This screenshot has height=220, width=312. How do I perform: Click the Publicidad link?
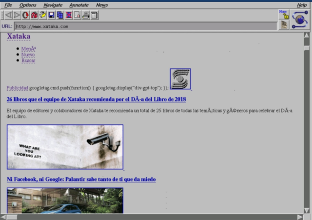[18, 88]
